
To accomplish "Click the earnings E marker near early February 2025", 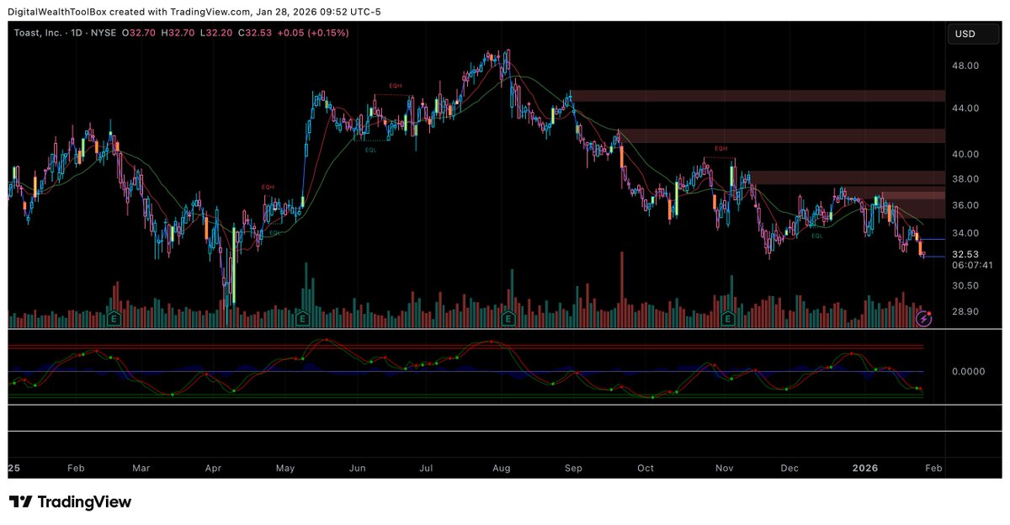I will pos(114,318).
